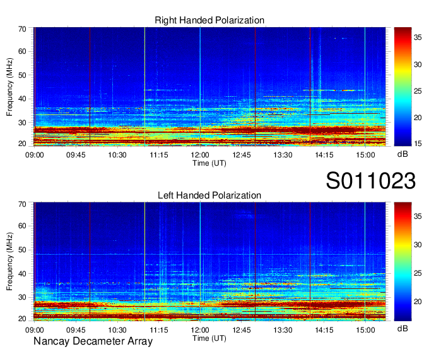Click the "50" frequency tick of Right Handed plot

pos(22,75)
